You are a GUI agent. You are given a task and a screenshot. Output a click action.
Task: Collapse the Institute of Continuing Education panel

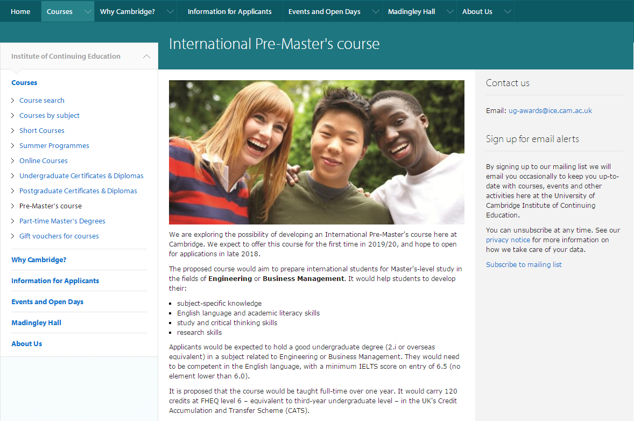pyautogui.click(x=146, y=57)
